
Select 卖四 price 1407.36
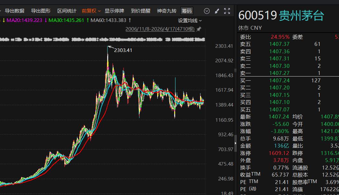pos(279,51)
